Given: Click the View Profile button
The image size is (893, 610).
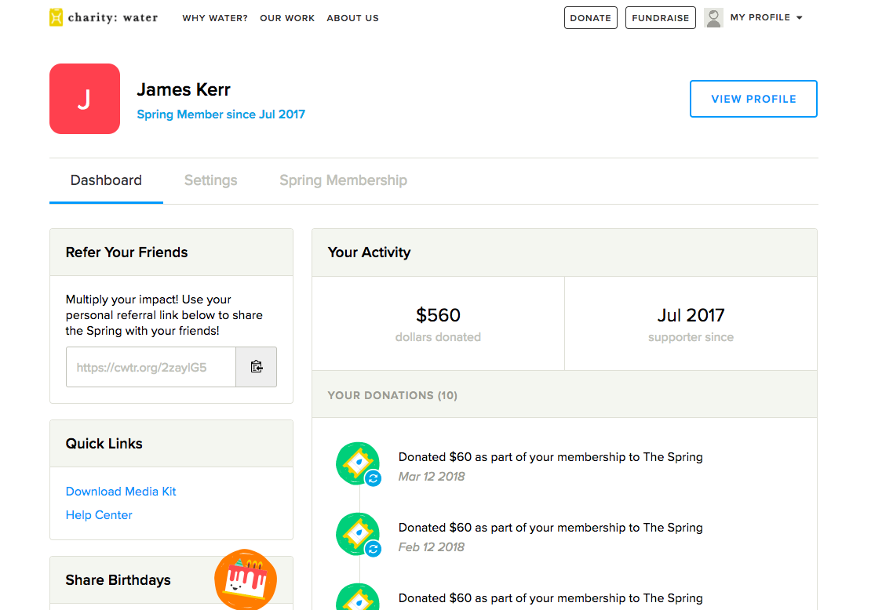Looking at the screenshot, I should click(753, 99).
